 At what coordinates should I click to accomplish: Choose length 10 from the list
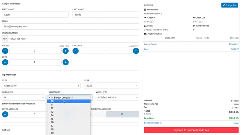pyautogui.click(x=69, y=101)
